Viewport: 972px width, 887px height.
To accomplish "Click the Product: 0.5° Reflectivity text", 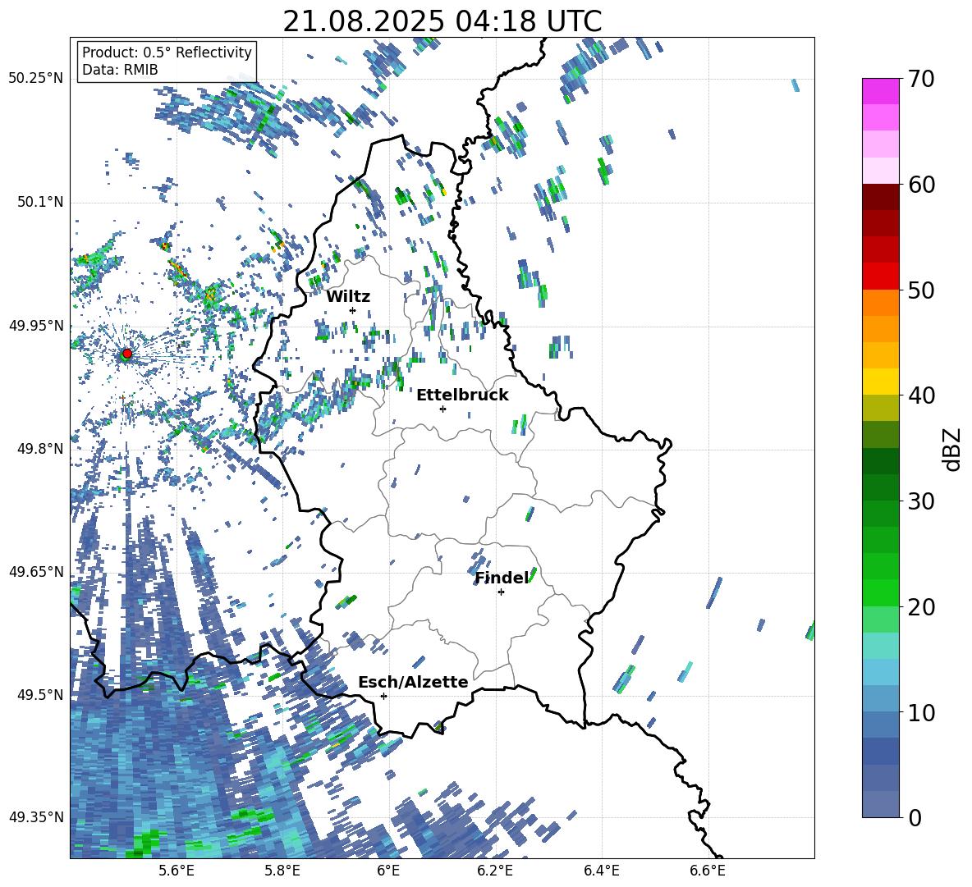I will [x=167, y=52].
